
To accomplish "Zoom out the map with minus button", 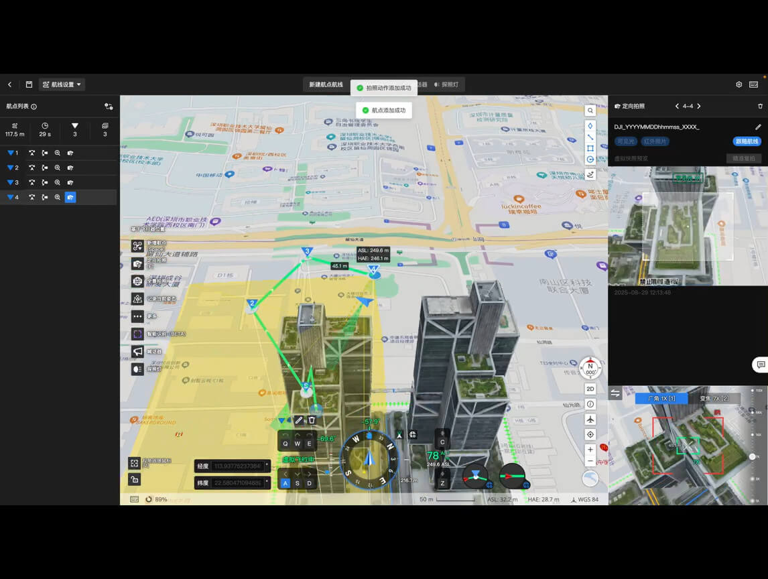I will point(590,461).
